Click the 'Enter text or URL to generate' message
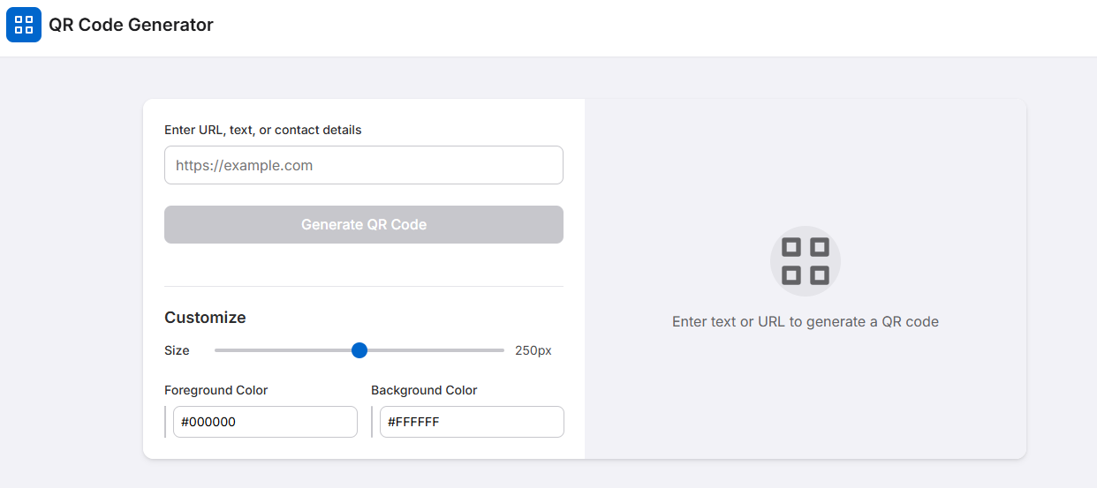Viewport: 1097px width, 488px height. pyautogui.click(x=806, y=321)
